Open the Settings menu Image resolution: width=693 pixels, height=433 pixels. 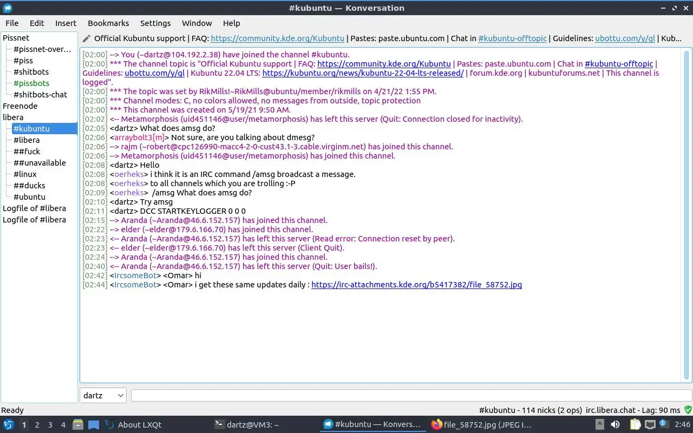click(x=155, y=23)
